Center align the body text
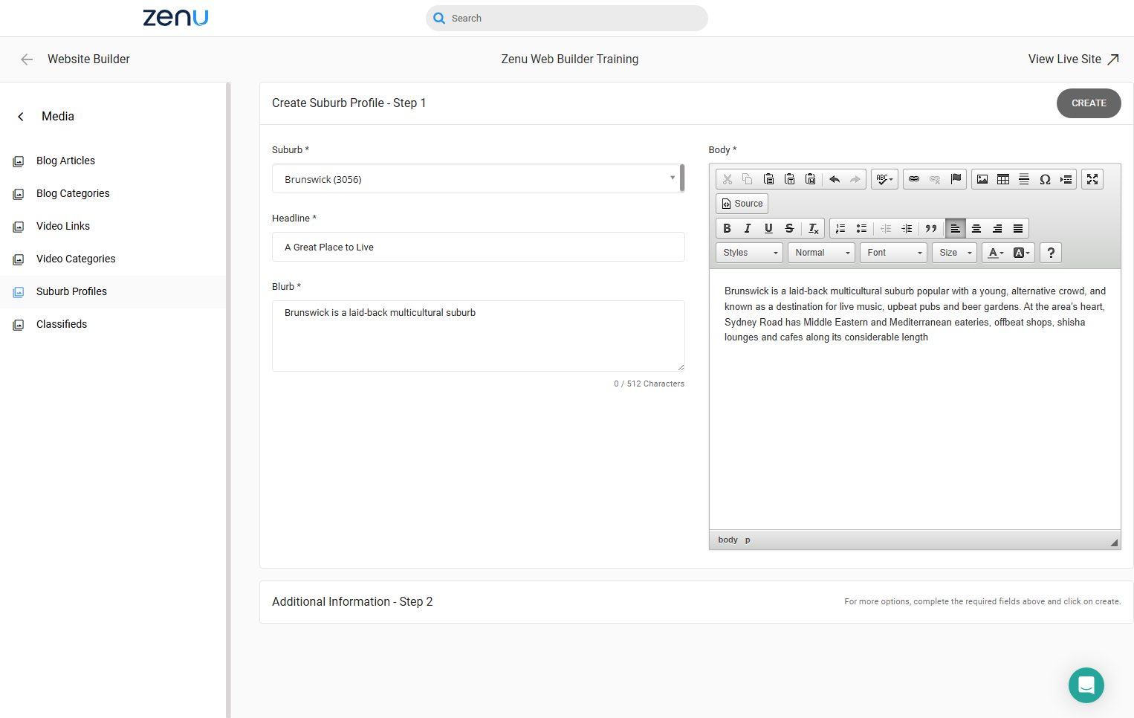The width and height of the screenshot is (1134, 718). coord(976,228)
